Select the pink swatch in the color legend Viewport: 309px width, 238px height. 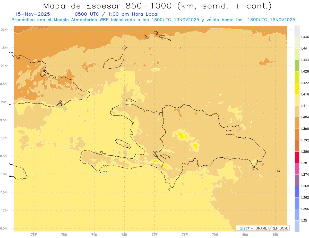297,169
